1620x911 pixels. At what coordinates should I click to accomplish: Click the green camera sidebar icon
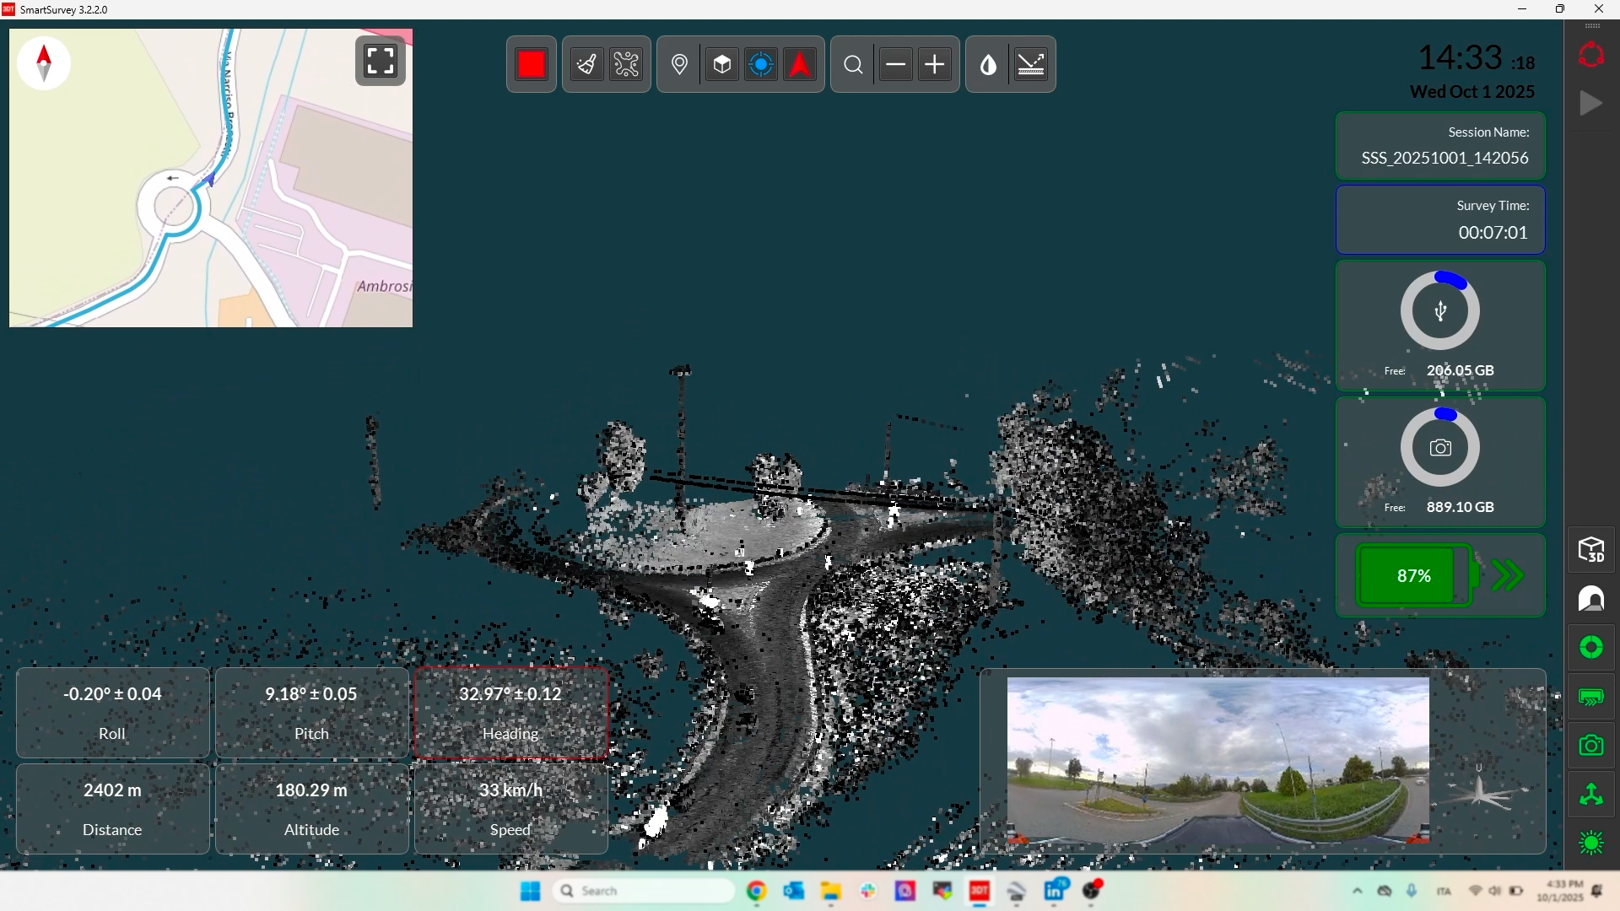[x=1591, y=746]
